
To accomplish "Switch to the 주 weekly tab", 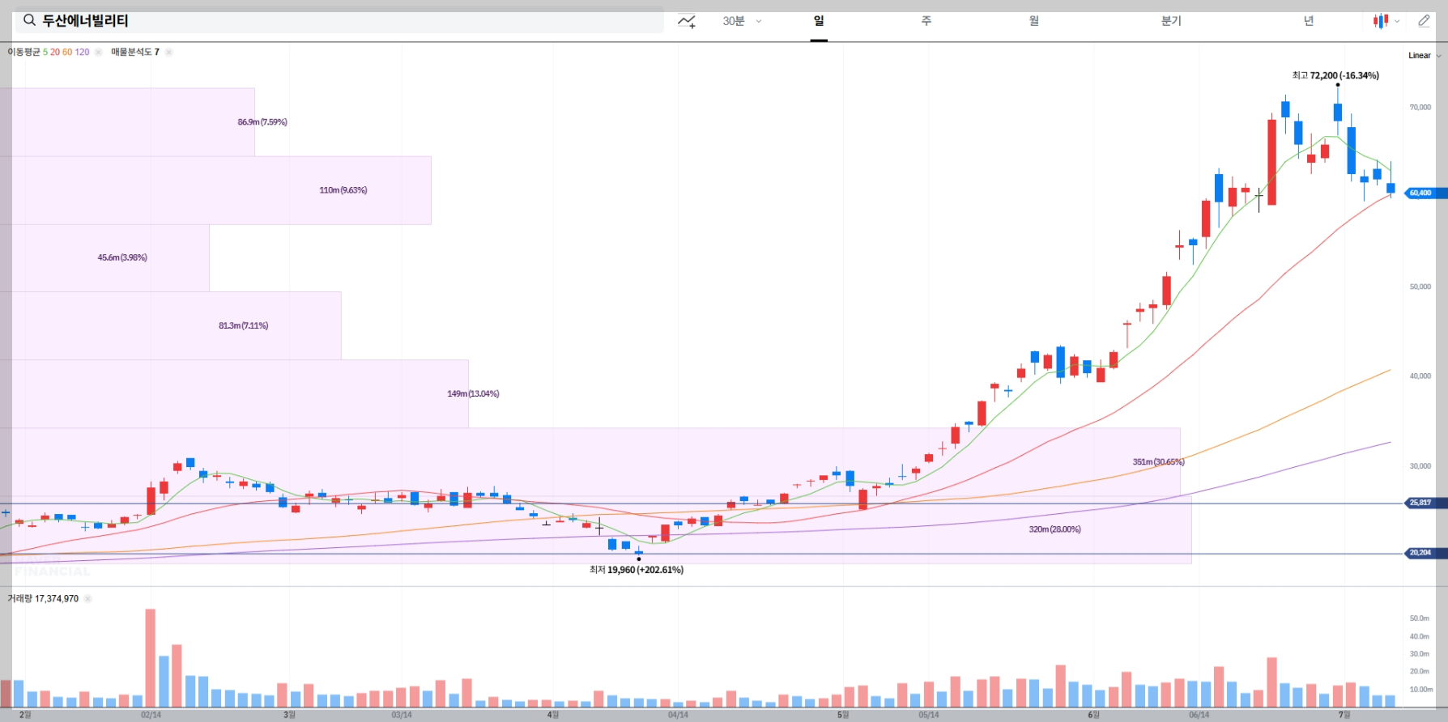I will [926, 21].
